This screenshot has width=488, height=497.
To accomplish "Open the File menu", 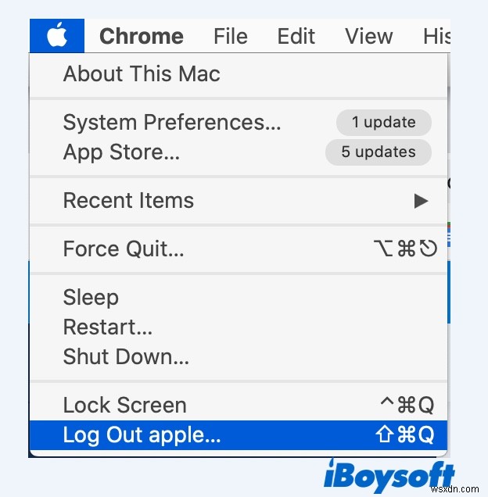I will point(230,36).
